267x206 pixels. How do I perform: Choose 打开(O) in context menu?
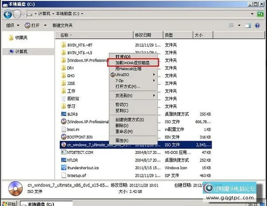(133, 57)
